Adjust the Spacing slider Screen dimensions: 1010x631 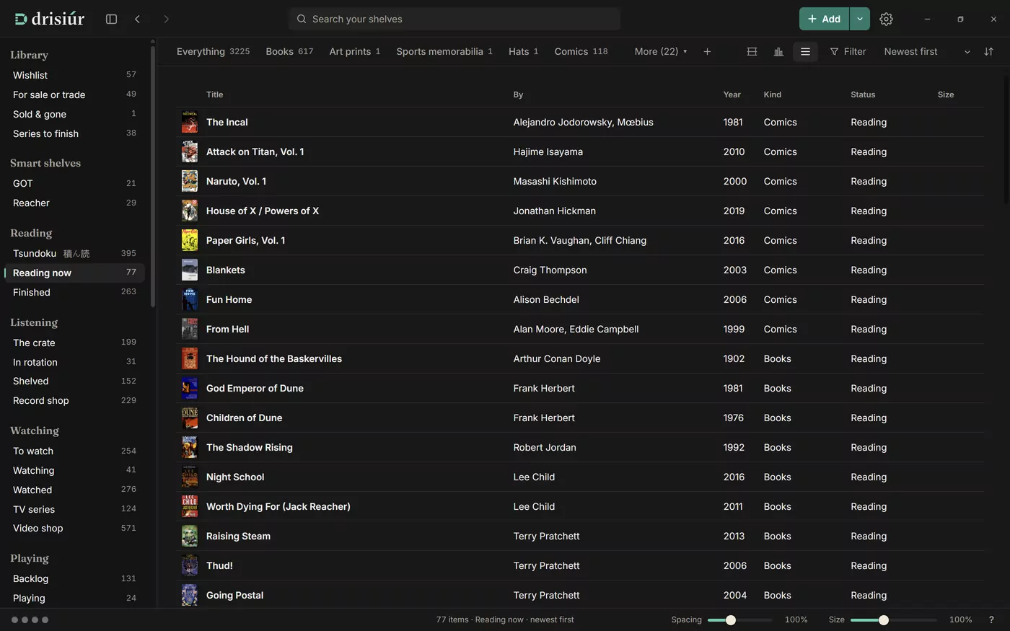tap(739, 620)
